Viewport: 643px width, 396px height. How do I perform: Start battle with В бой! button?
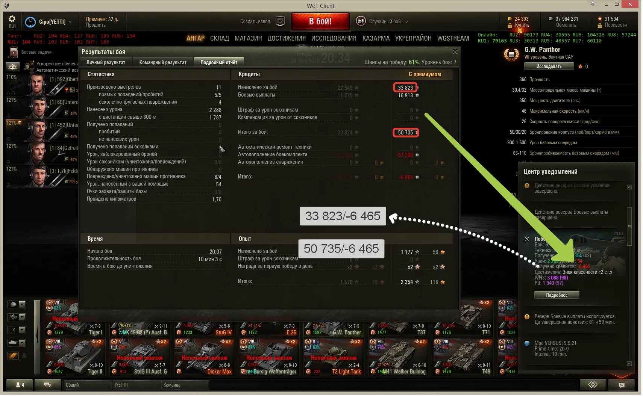point(320,21)
